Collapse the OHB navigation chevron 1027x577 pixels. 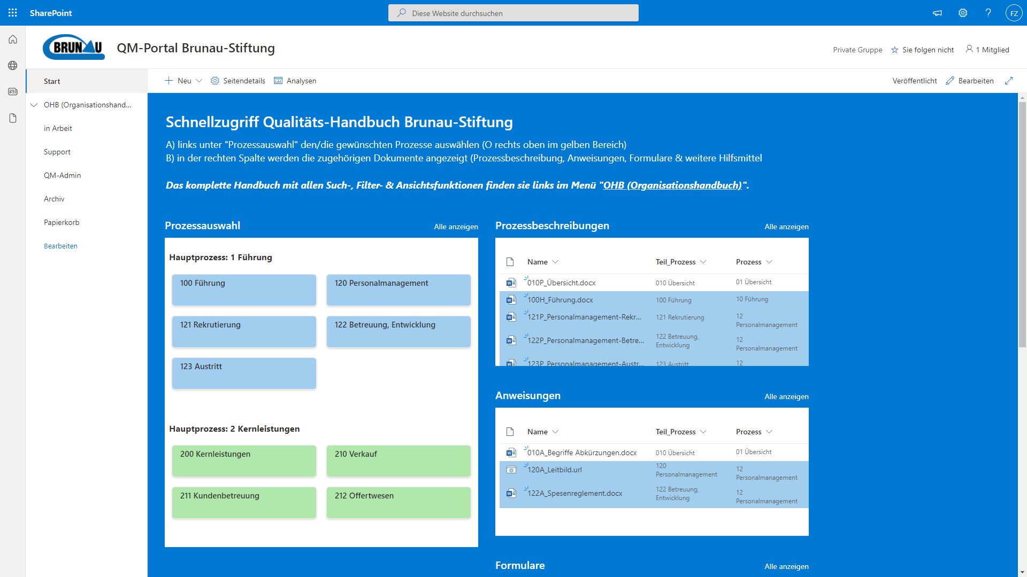(34, 105)
